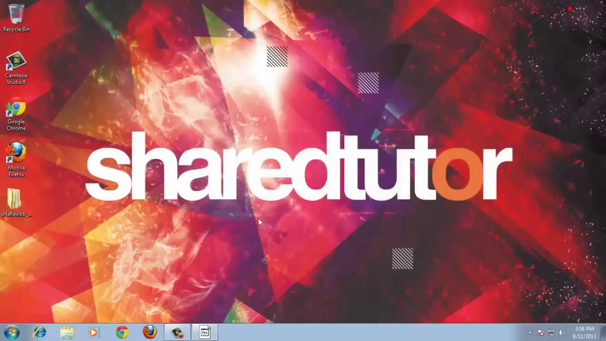Select the Camtasia Studio 8 desktop shortcut
The height and width of the screenshot is (341, 606).
coord(16,68)
